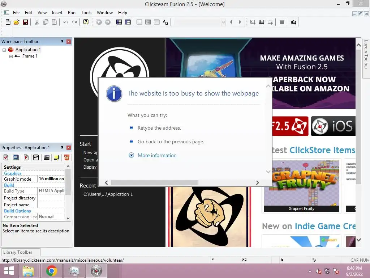Switch to Events grid properties tab icon
Image resolution: width=370 pixels, height=278 pixels.
click(x=47, y=157)
